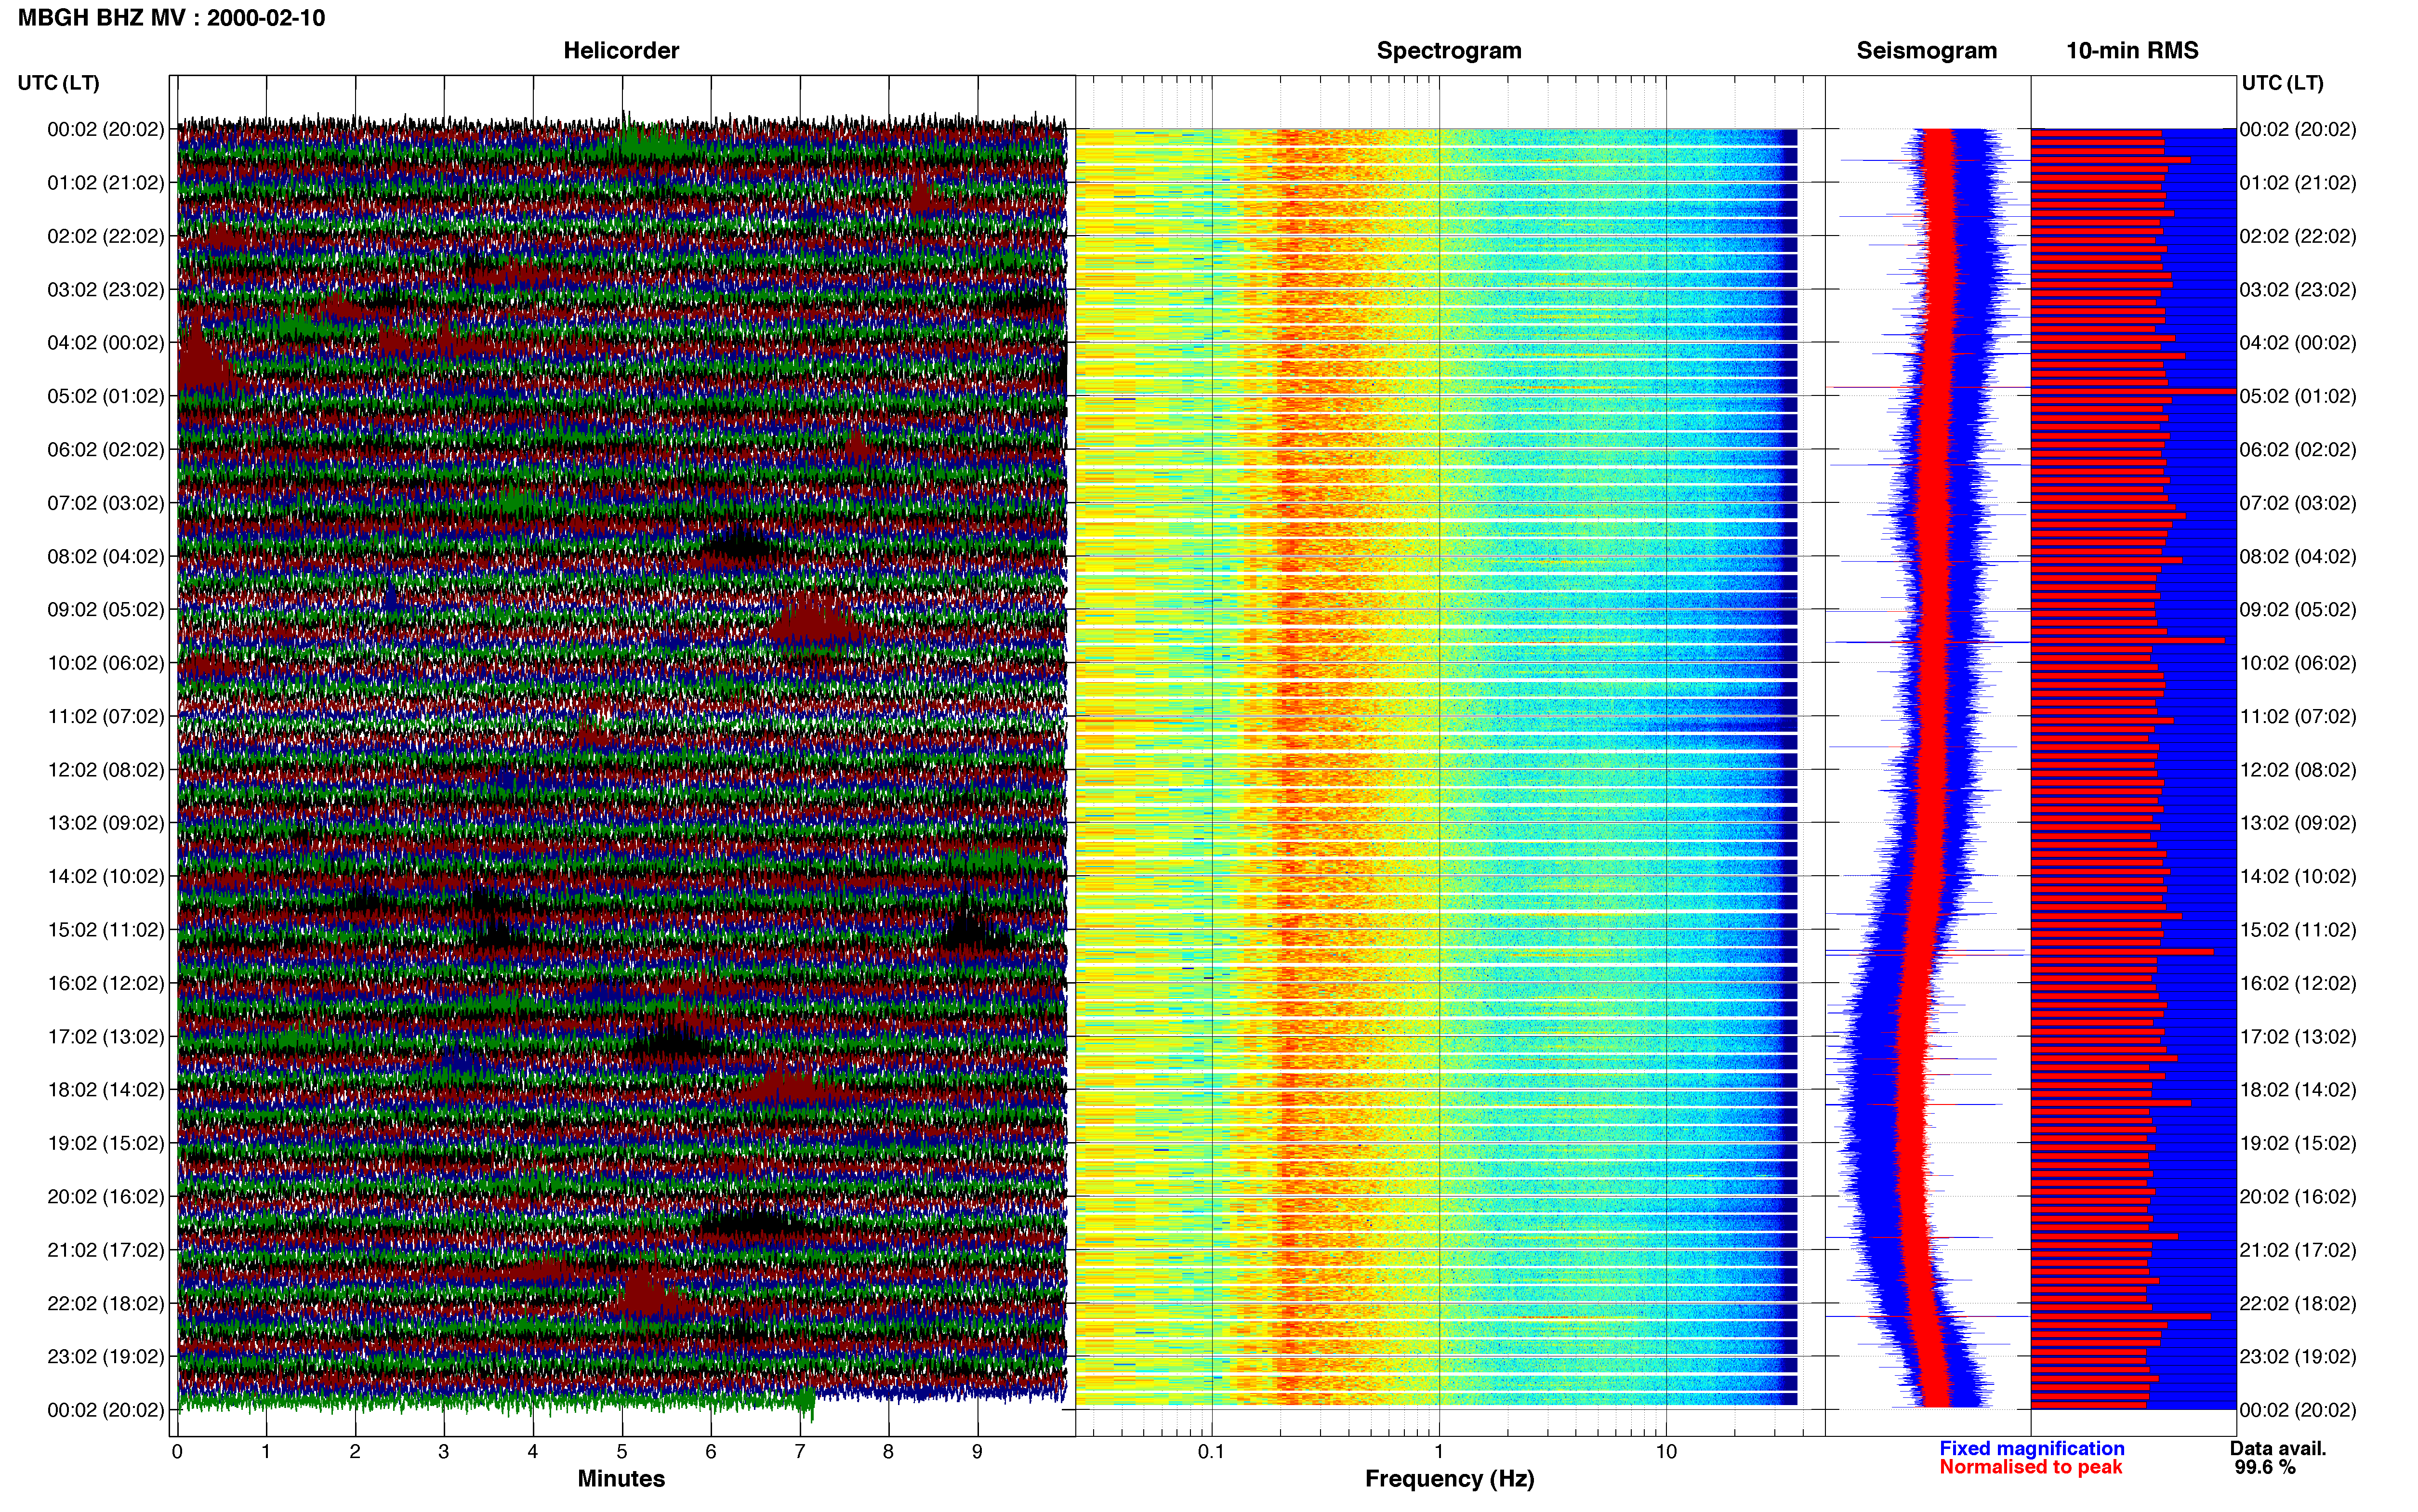Click the '99.6 %' data availability value
Screen dimensions: 2418x1512
tap(2265, 1467)
